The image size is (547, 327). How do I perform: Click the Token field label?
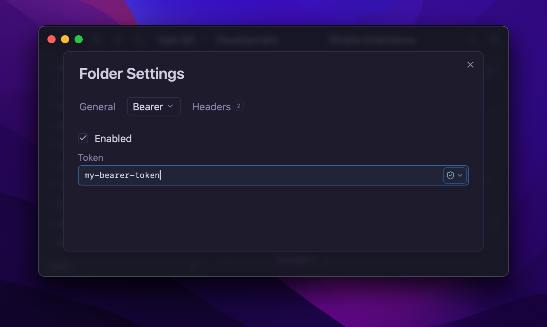click(90, 157)
